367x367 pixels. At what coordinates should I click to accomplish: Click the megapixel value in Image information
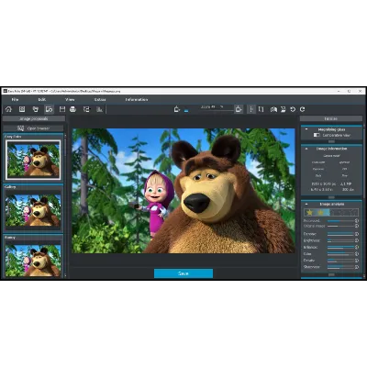(x=346, y=183)
